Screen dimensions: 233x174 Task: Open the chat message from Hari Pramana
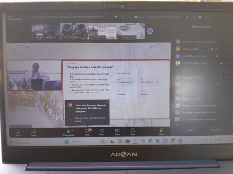[87, 113]
